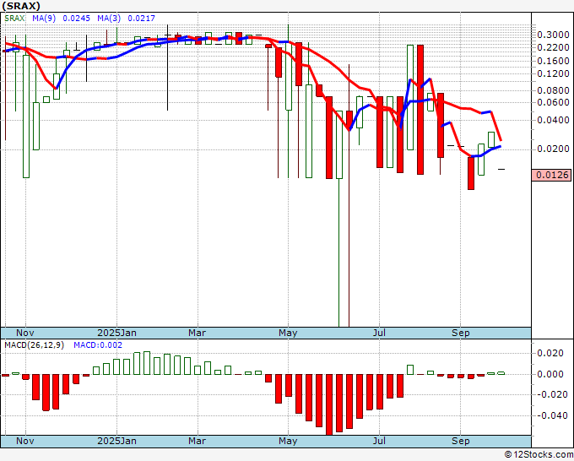
Task: Click the tallest green MACD histogram bar
Action: click(147, 363)
